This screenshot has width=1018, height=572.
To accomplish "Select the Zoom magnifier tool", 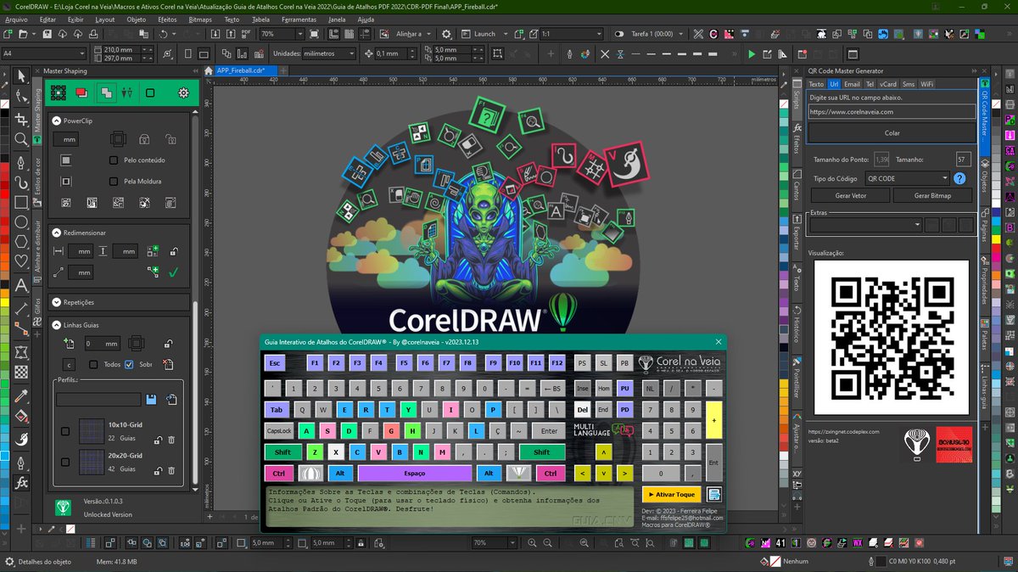I will [22, 138].
